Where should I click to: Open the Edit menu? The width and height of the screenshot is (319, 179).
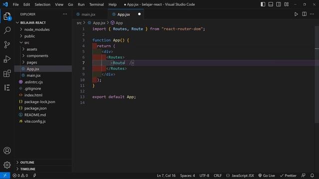click(26, 4)
